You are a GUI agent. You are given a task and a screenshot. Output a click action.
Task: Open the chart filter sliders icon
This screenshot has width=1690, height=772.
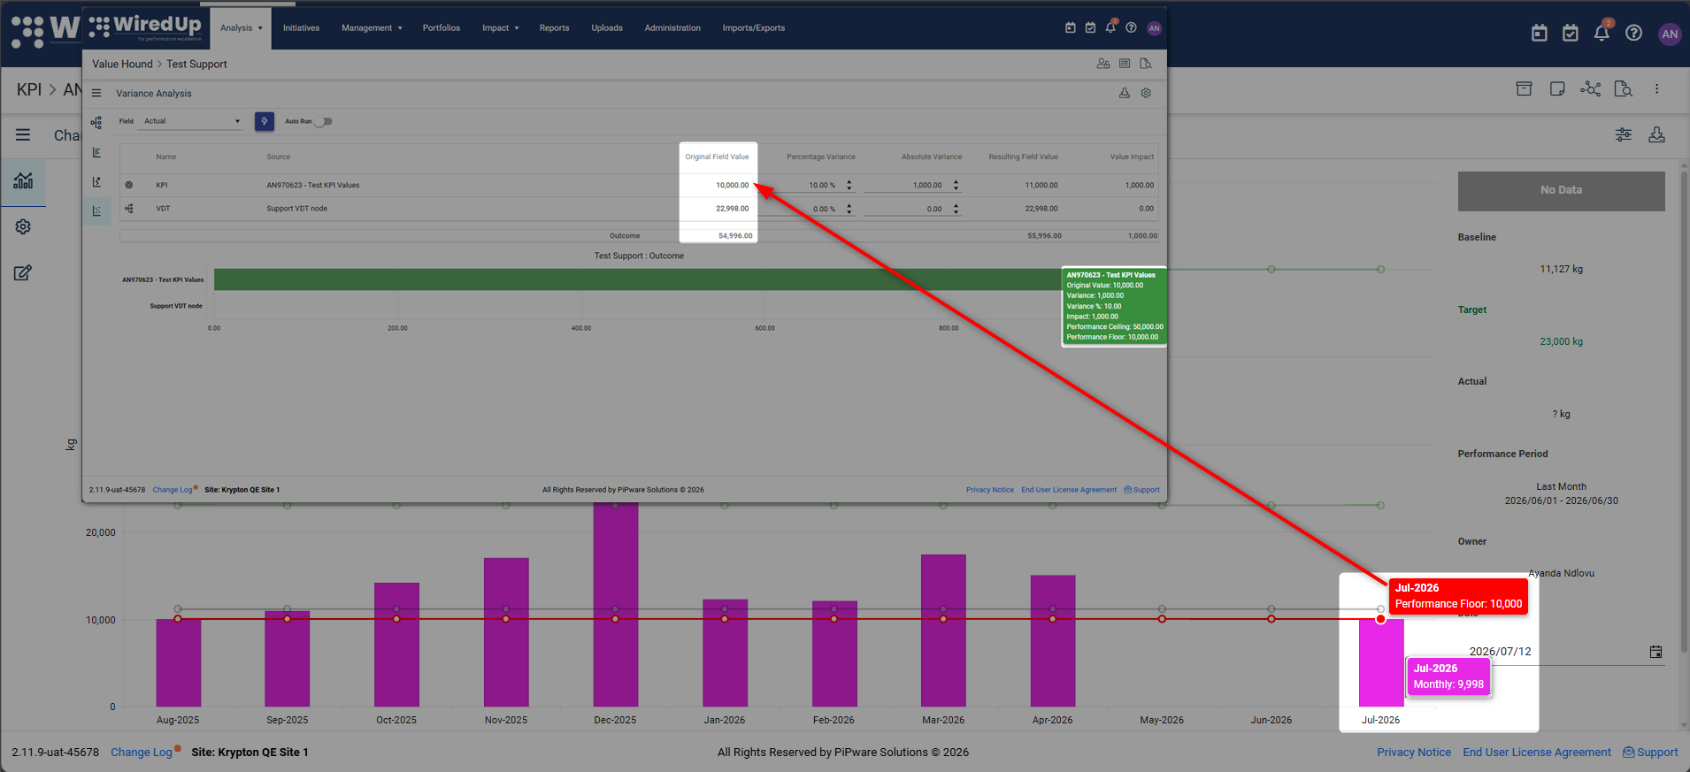pos(1624,134)
